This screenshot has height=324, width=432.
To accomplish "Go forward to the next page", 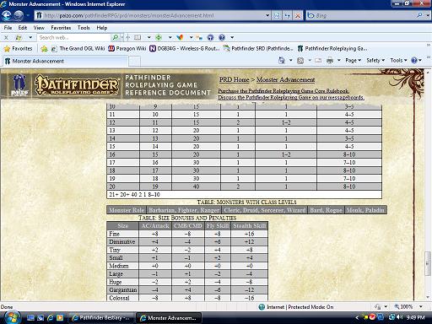I will coord(19,15).
